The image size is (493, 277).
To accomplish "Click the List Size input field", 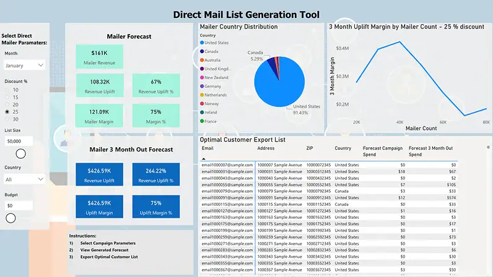I will (19, 142).
